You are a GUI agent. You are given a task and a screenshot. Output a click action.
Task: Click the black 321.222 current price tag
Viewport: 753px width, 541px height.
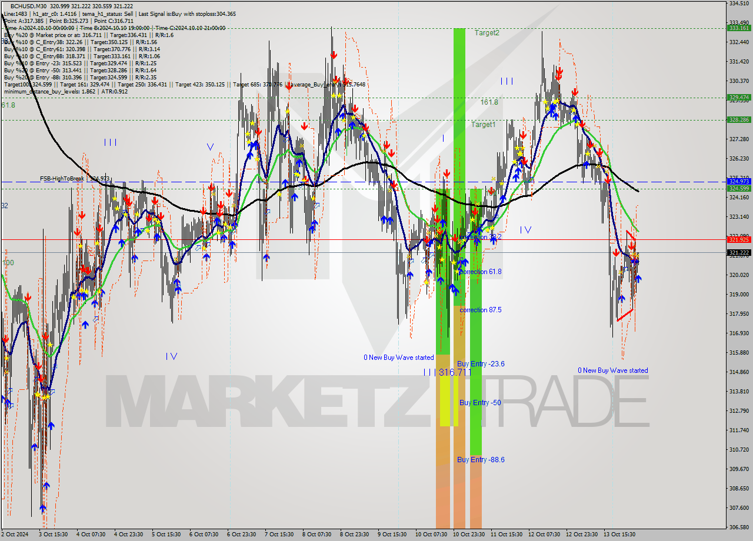click(x=739, y=253)
